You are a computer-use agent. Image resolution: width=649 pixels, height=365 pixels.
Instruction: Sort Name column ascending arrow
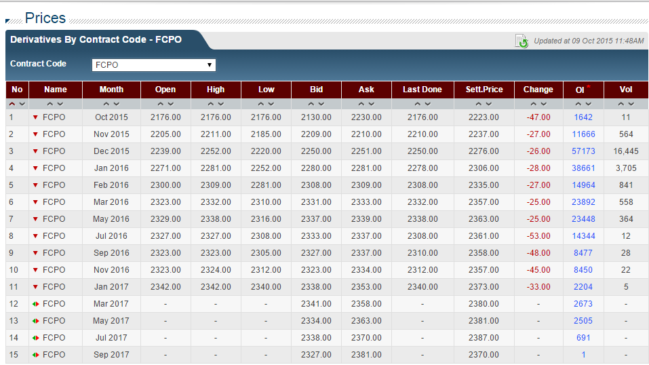click(x=50, y=104)
